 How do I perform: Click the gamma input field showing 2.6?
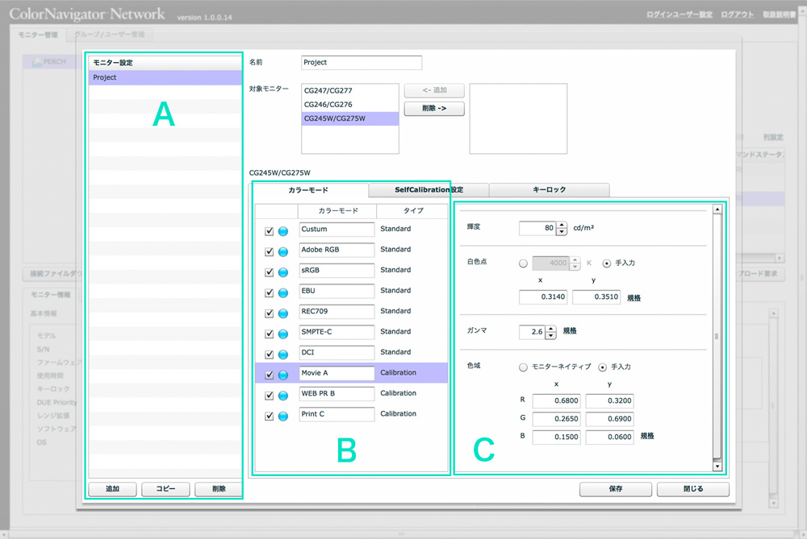pos(532,332)
